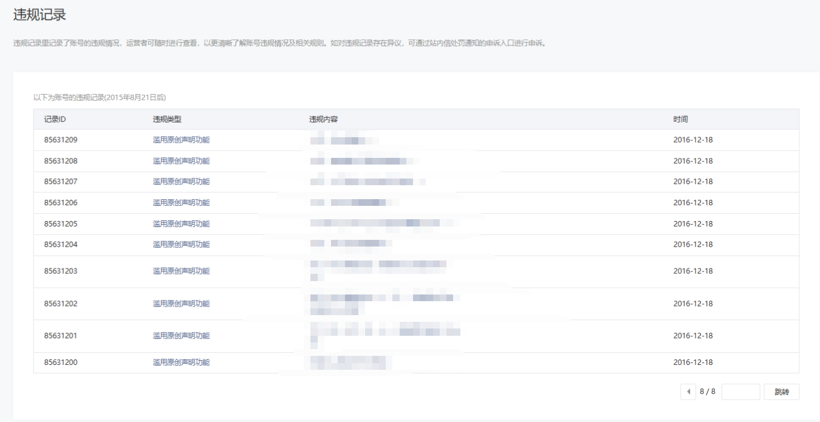
Task: Go to the previous page with the pagination arrow
Action: click(x=688, y=392)
